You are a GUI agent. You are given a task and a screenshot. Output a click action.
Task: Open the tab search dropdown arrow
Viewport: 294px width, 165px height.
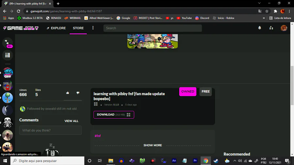click(259, 3)
